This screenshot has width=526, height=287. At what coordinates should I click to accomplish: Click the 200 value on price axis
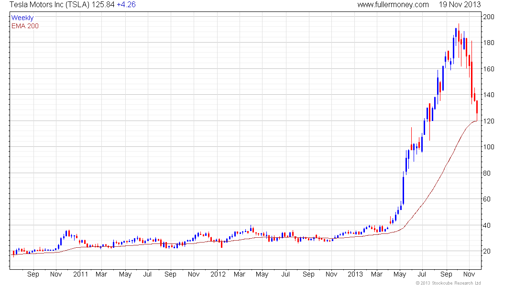pyautogui.click(x=488, y=17)
